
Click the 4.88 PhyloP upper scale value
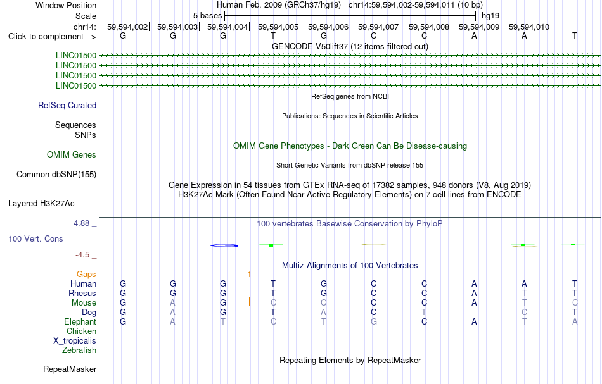pyautogui.click(x=81, y=223)
